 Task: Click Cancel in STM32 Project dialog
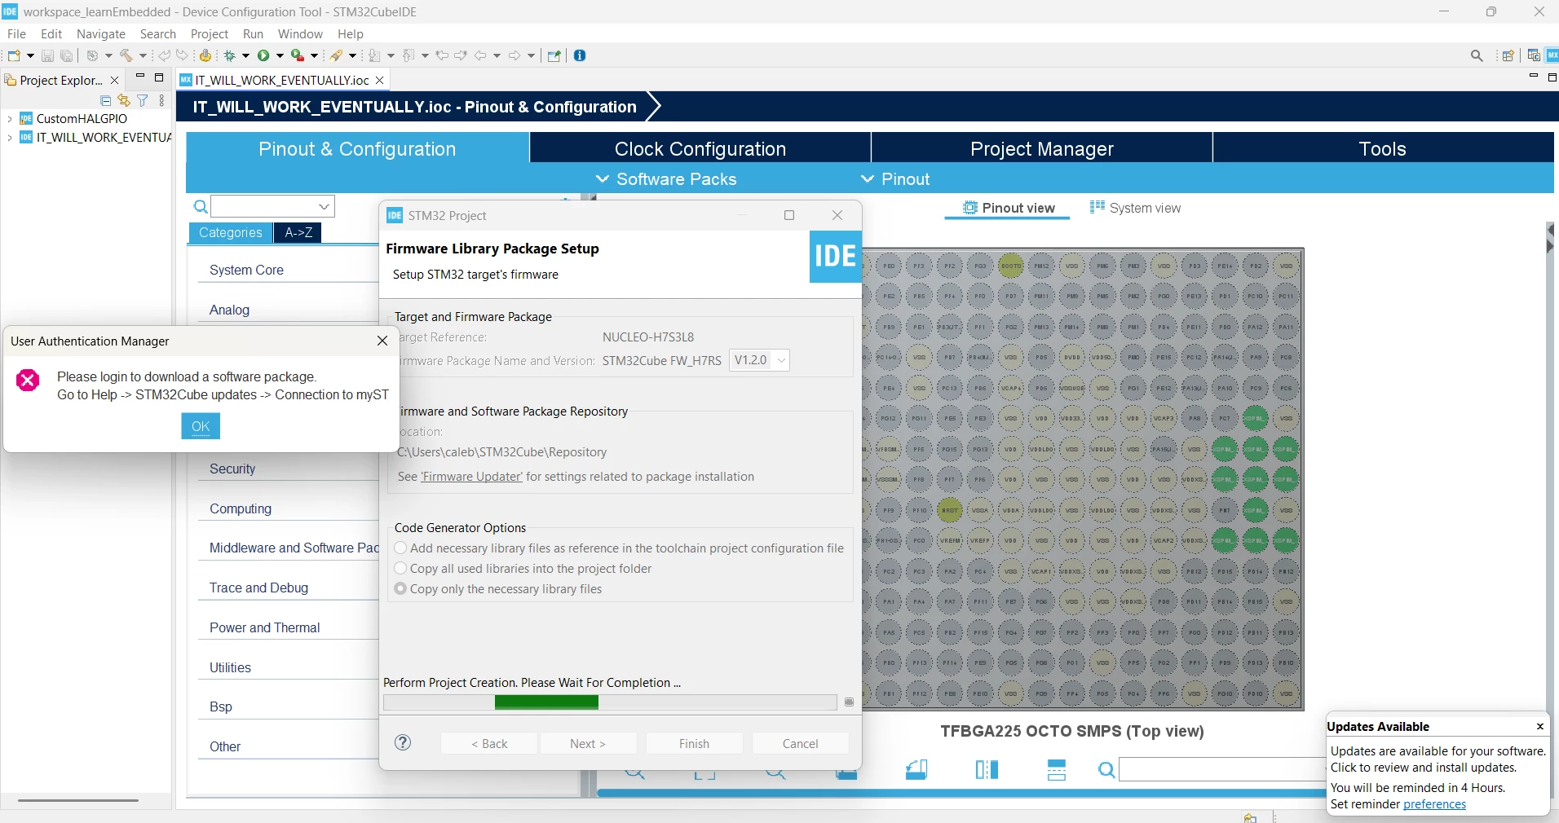coord(800,743)
